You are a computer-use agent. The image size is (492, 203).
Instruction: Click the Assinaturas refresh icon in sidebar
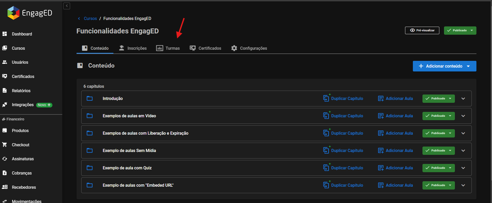pyautogui.click(x=4, y=159)
